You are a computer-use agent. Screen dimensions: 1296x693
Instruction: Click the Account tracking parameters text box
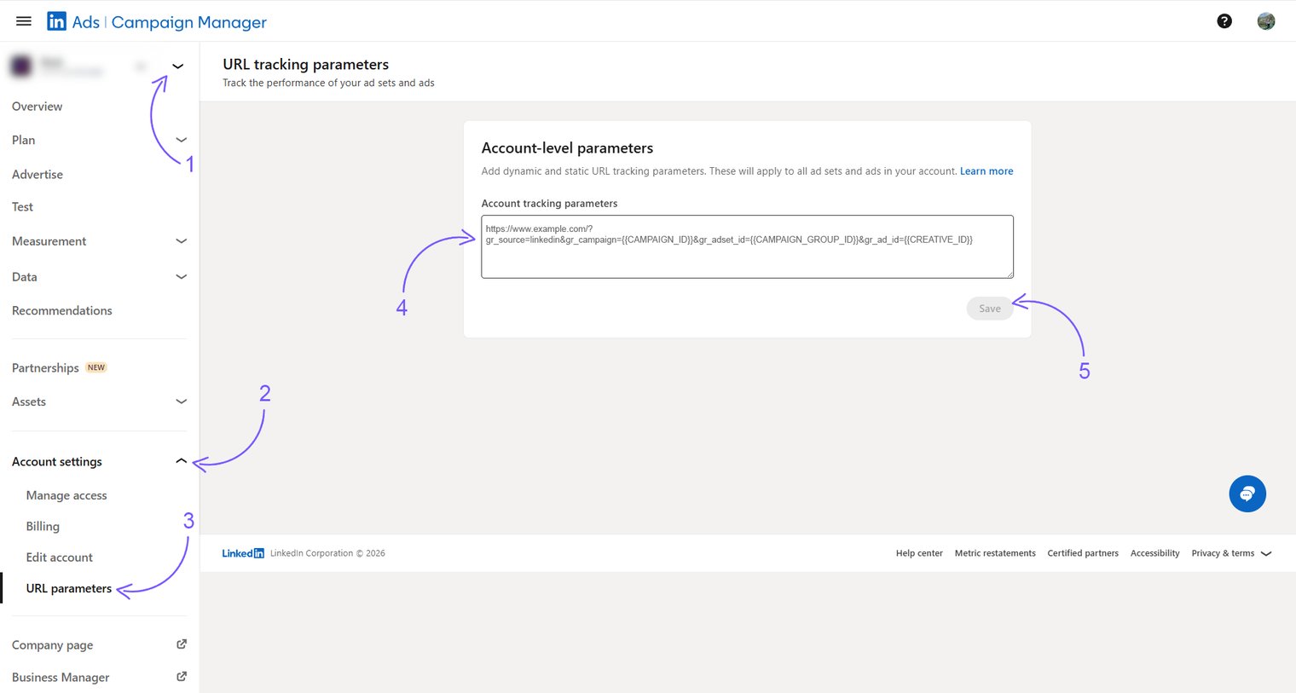746,247
